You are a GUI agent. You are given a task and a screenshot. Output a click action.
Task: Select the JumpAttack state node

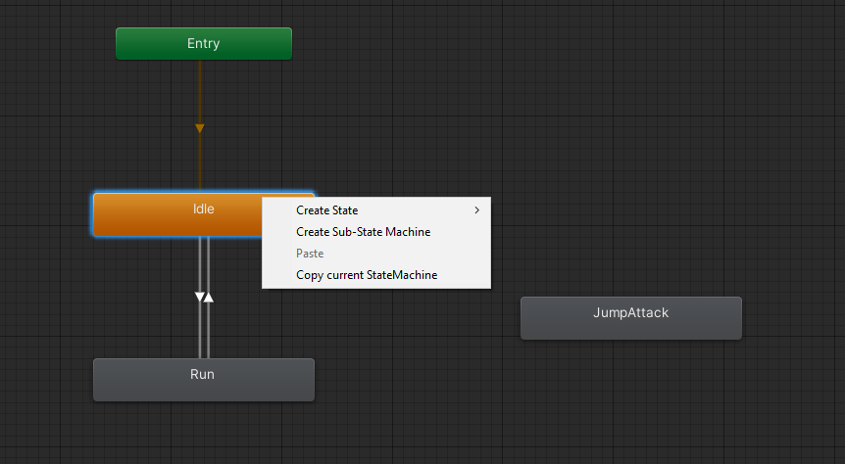631,318
